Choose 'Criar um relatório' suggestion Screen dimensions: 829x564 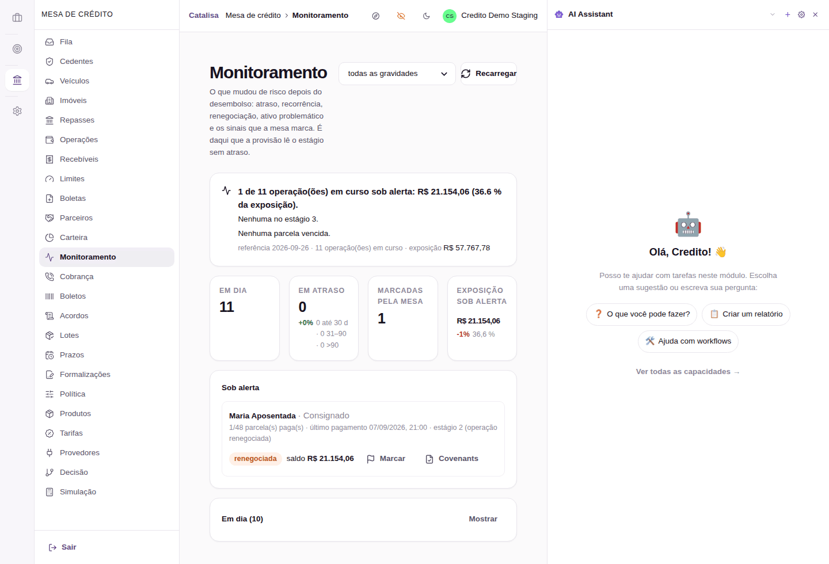(x=746, y=314)
